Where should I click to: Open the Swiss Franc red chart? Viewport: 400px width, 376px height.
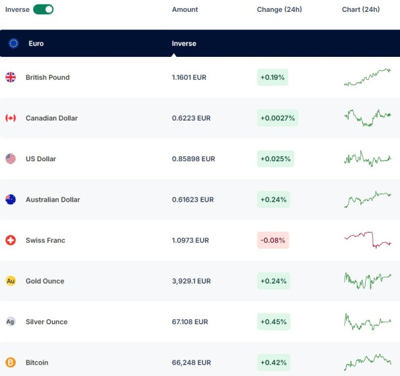pos(367,240)
